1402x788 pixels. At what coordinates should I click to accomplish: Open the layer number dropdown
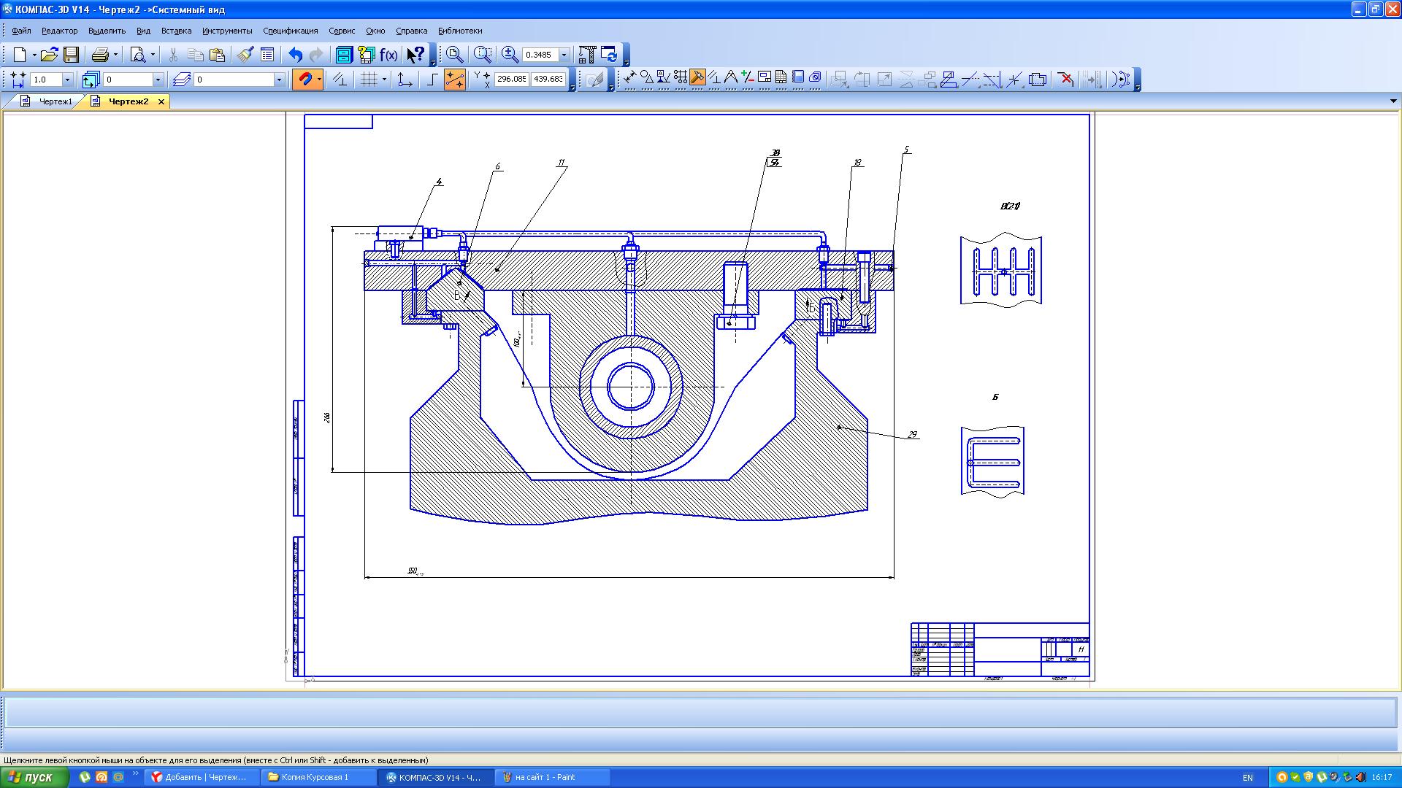pyautogui.click(x=279, y=80)
